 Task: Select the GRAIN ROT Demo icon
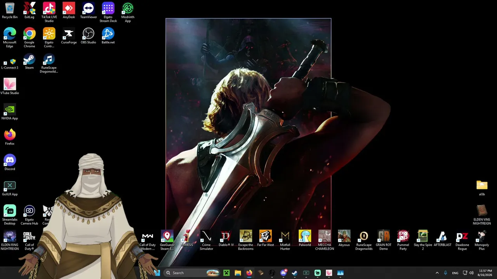tap(384, 240)
